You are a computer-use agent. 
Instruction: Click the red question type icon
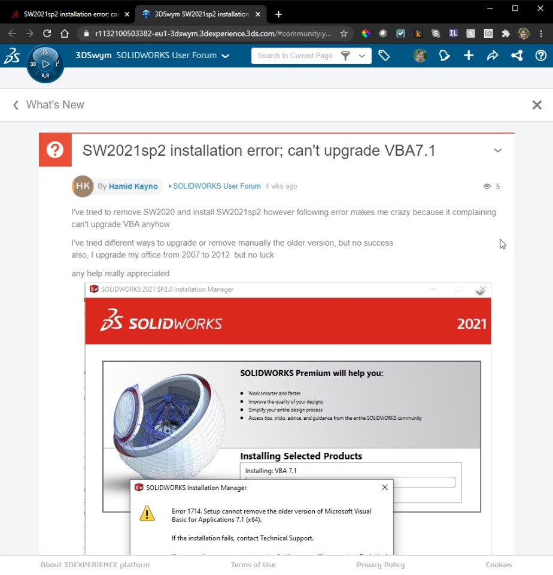point(55,150)
